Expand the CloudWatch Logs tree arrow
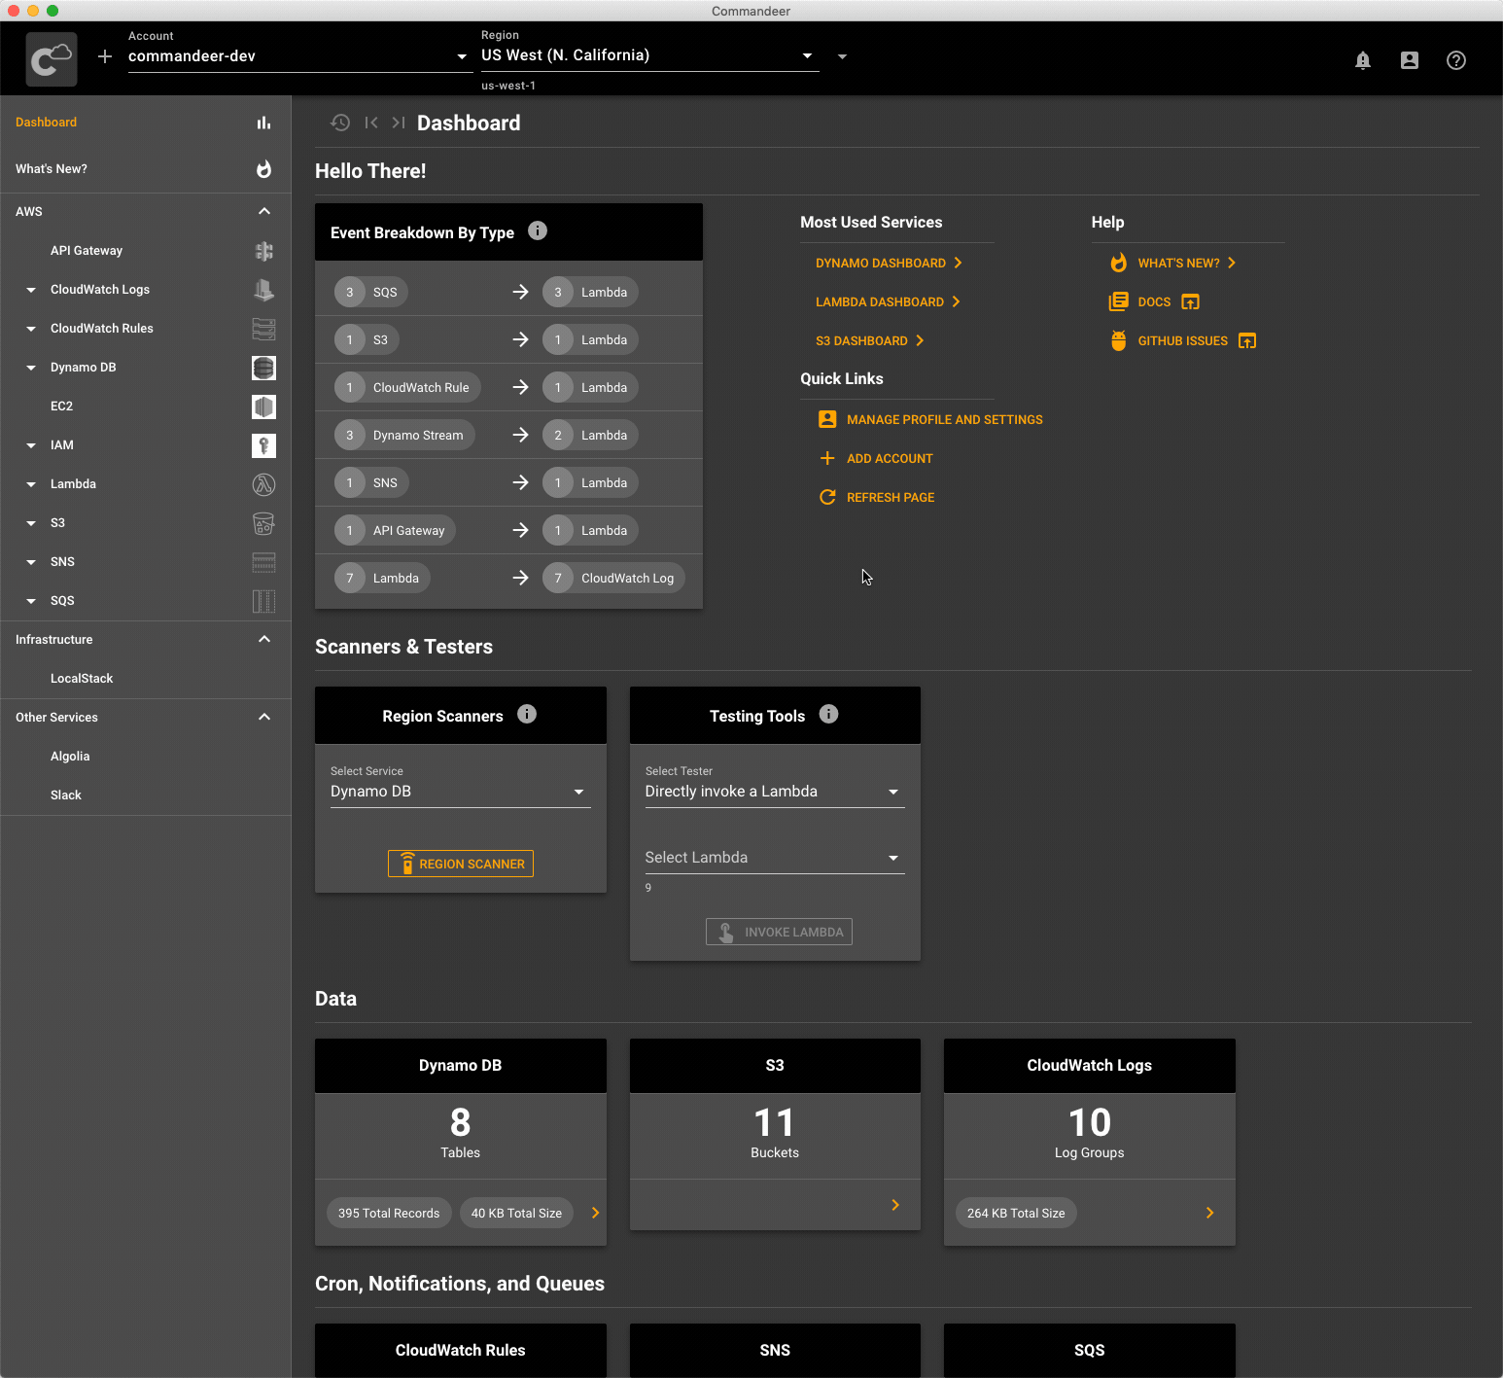Image resolution: width=1503 pixels, height=1378 pixels. pyautogui.click(x=31, y=290)
